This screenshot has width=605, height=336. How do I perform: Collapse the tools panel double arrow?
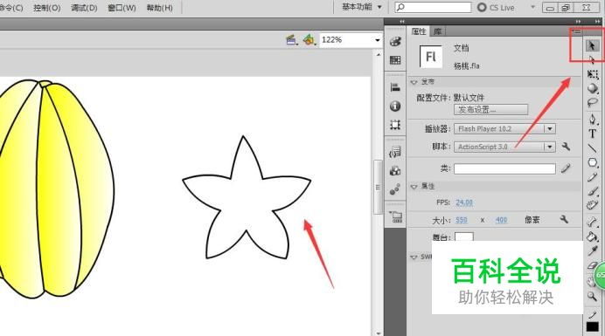pos(598,22)
